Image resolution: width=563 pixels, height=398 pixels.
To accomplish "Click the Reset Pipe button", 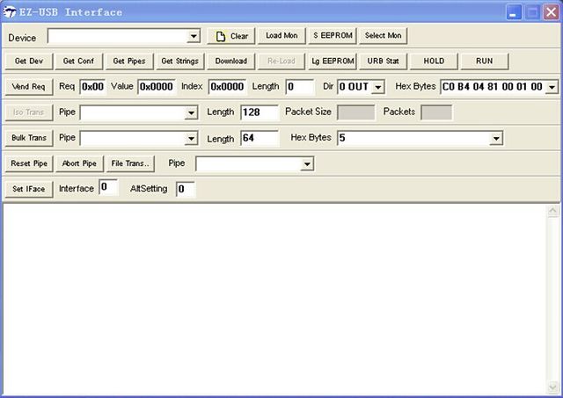I will pos(29,164).
